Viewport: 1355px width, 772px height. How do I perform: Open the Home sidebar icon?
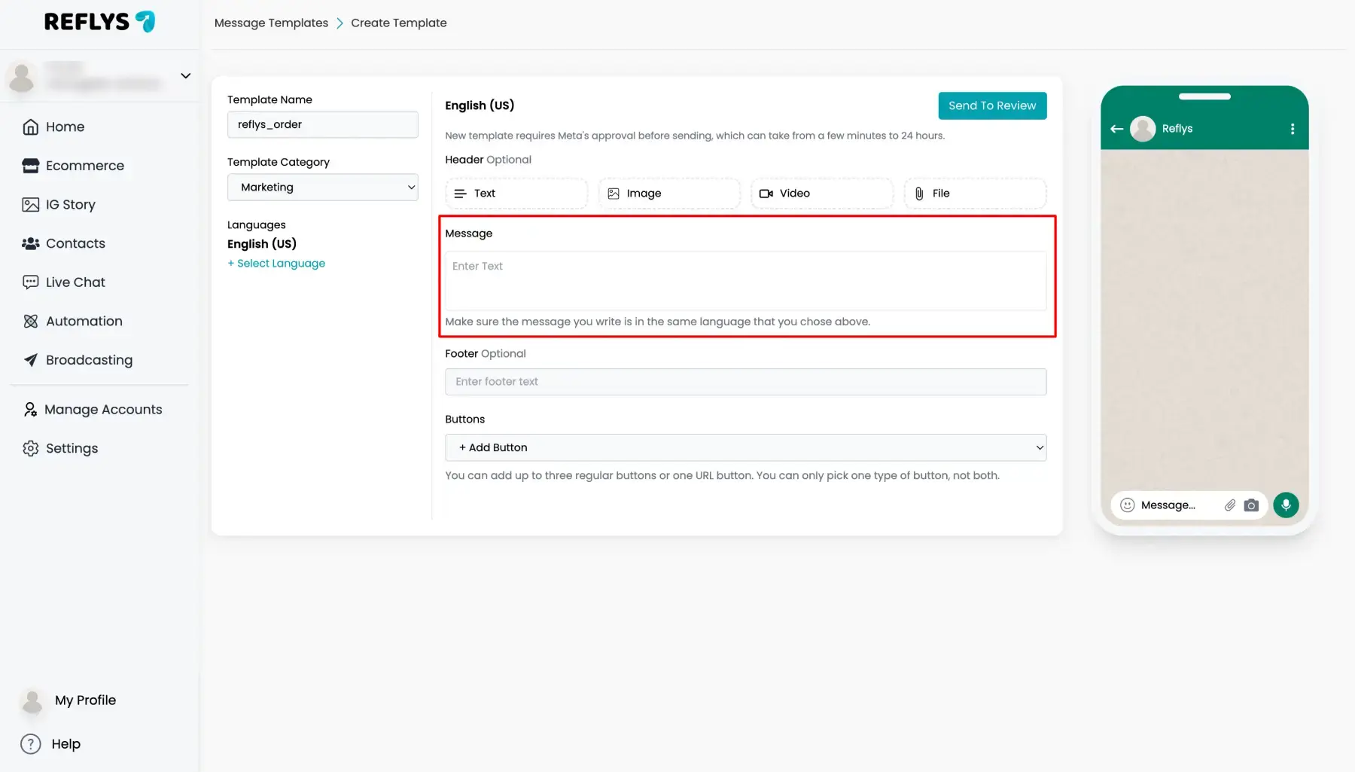(30, 127)
